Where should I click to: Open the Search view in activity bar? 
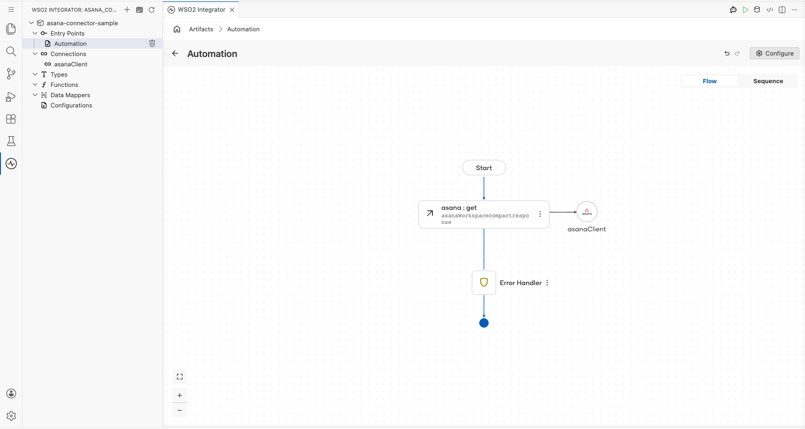(11, 51)
